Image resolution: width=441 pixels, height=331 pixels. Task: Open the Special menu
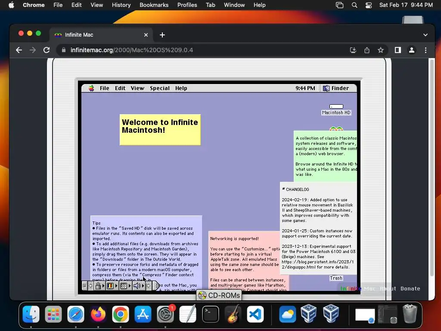[x=159, y=88]
